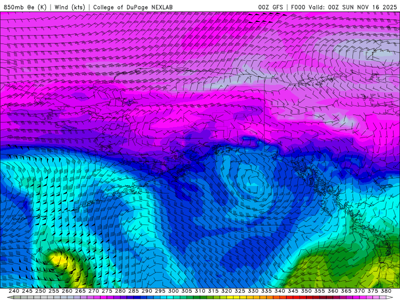Click the 340 colorbar label

[279, 291]
